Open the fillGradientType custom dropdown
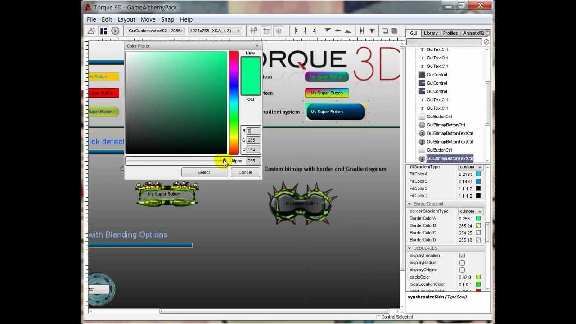576x324 pixels. [471, 167]
